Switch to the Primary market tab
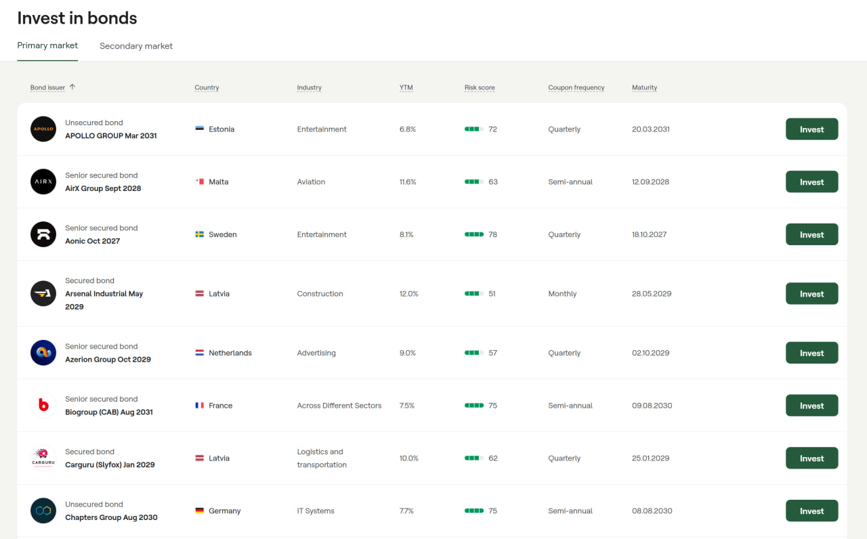This screenshot has width=867, height=539. [47, 45]
